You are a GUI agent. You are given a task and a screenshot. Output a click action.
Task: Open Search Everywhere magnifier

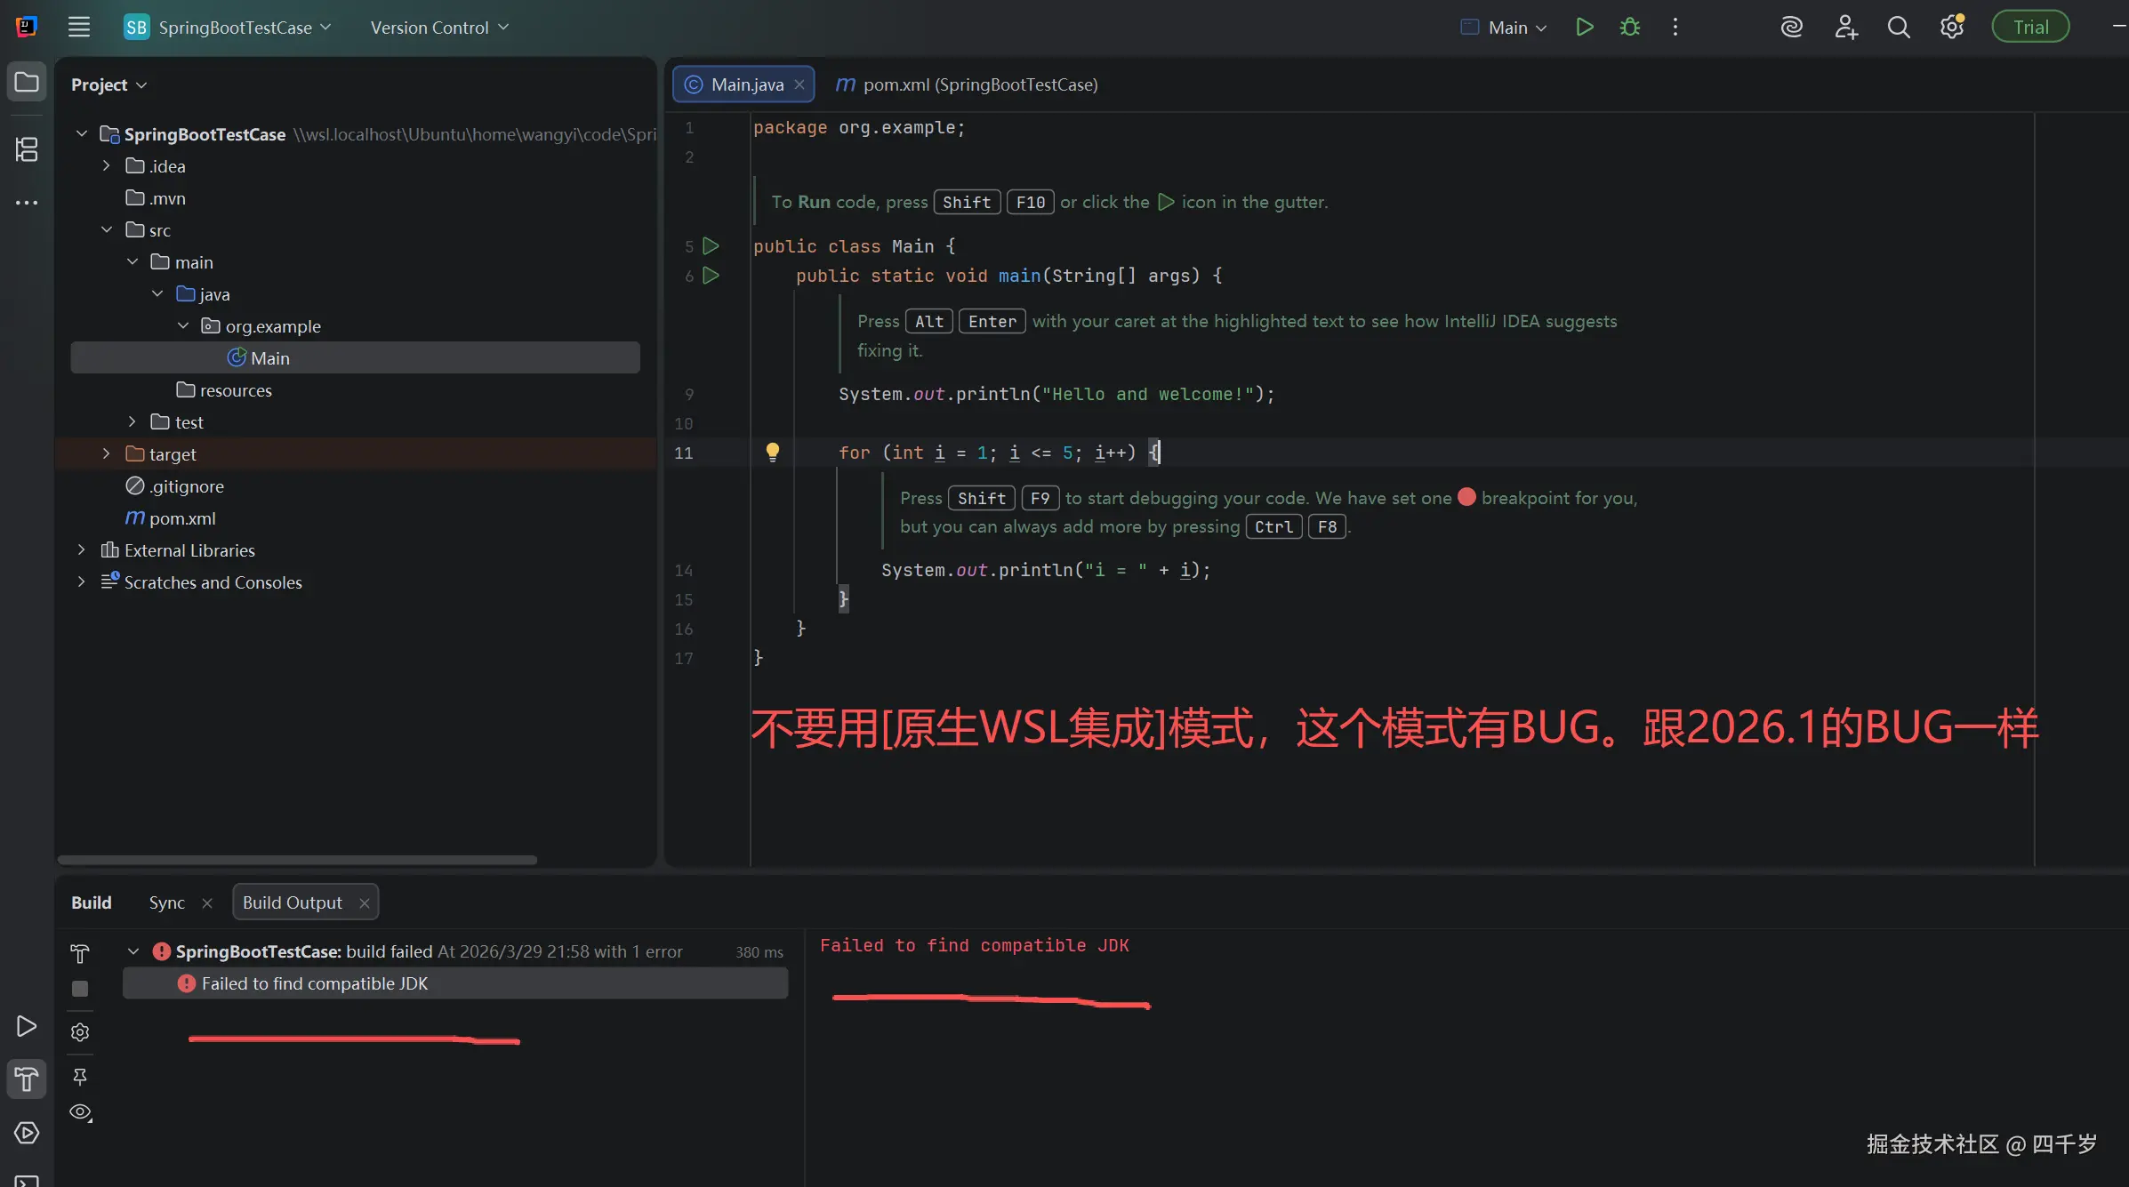[1899, 27]
